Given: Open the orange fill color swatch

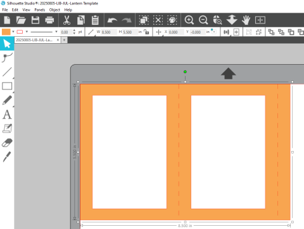Looking at the screenshot, I should click(6, 32).
